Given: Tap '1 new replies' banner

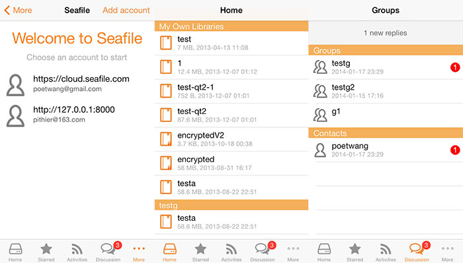Looking at the screenshot, I should 386,33.
